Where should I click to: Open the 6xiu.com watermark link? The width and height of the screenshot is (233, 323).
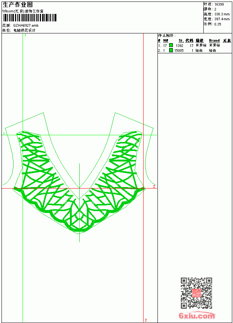tap(197, 315)
